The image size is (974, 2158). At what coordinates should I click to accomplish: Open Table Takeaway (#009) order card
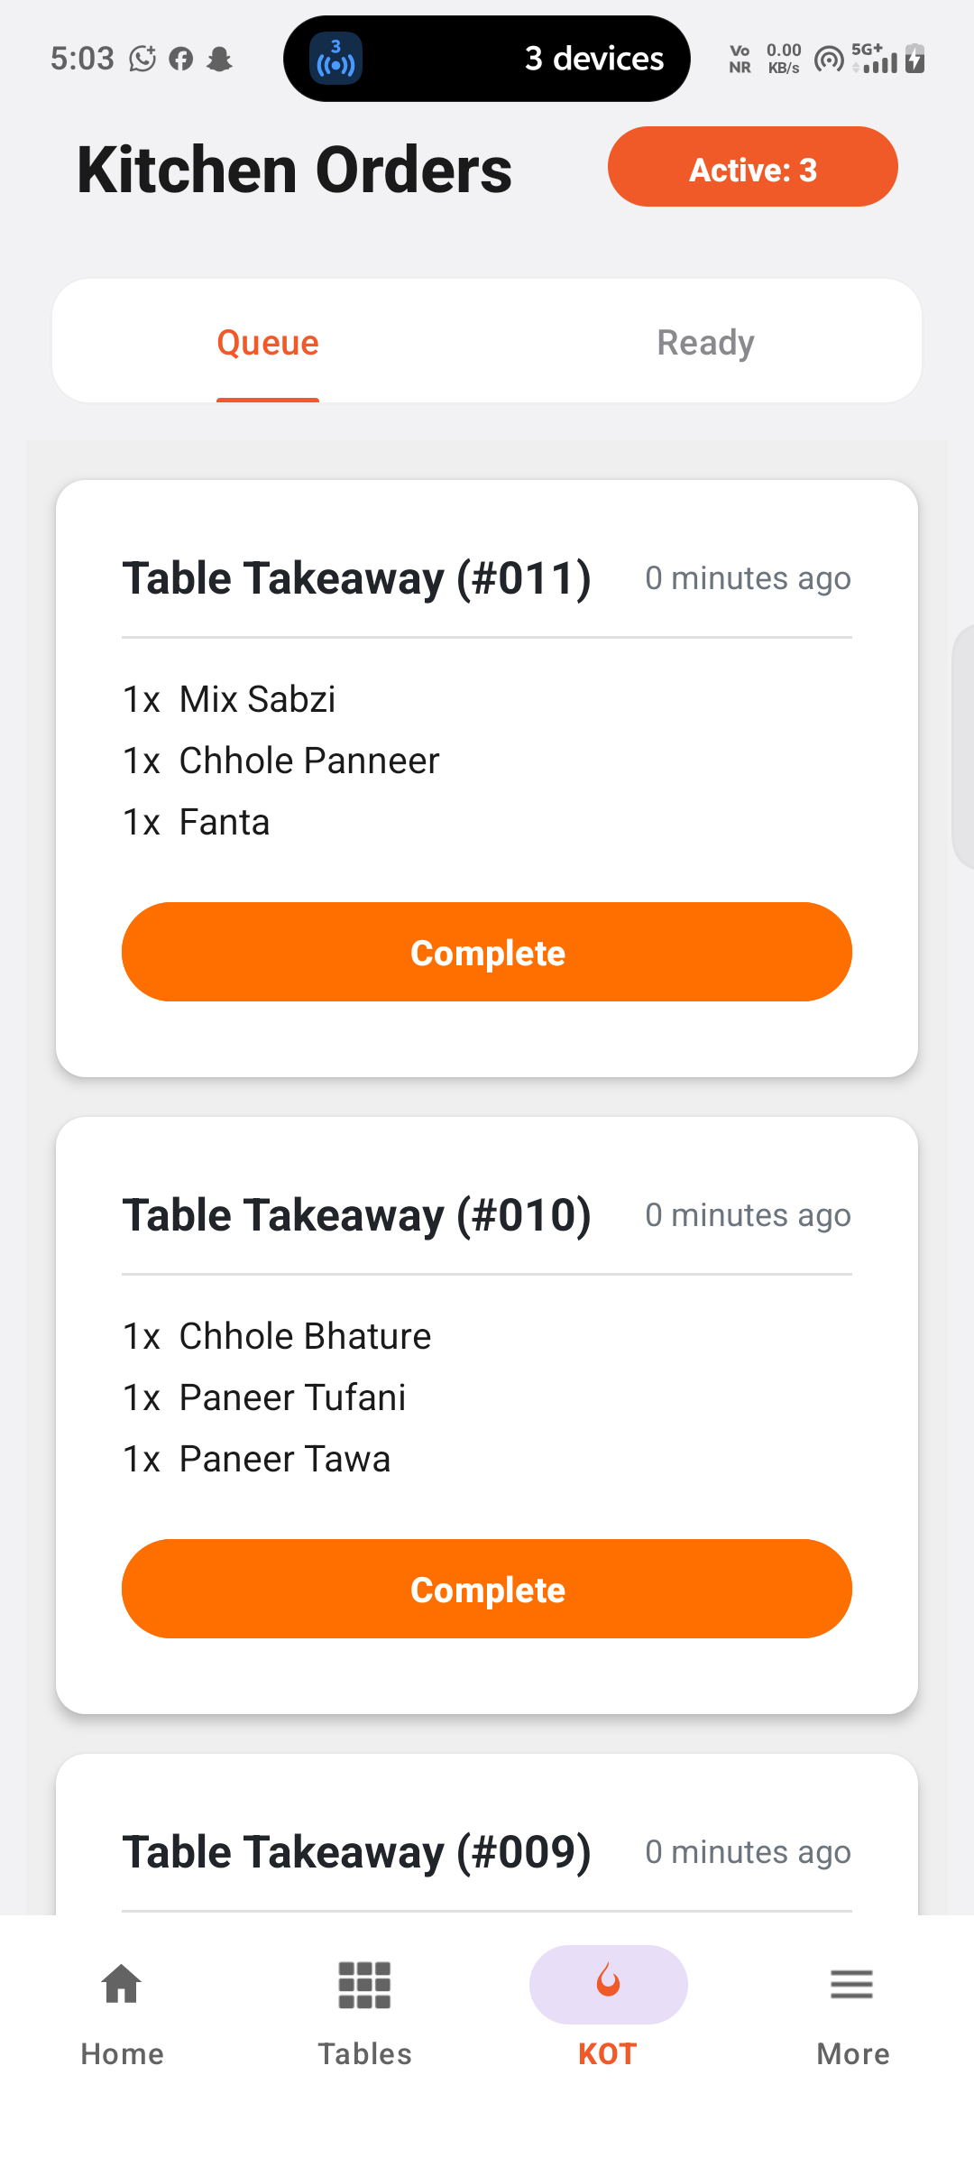click(x=487, y=1835)
